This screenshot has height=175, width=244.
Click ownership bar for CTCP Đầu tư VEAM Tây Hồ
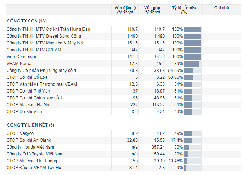193,168
